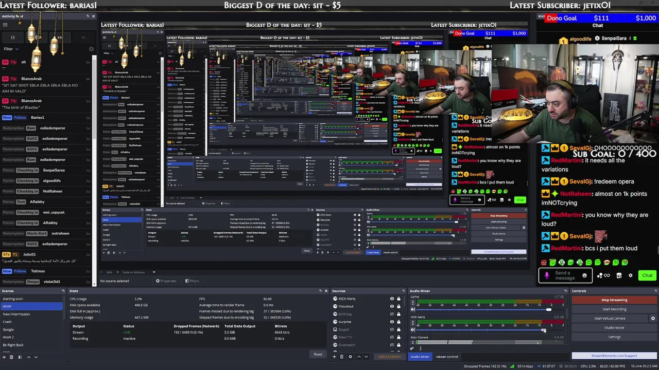Screen dimensions: 659x370
Task: Open source properties gear in Sources panel
Action: click(350, 357)
